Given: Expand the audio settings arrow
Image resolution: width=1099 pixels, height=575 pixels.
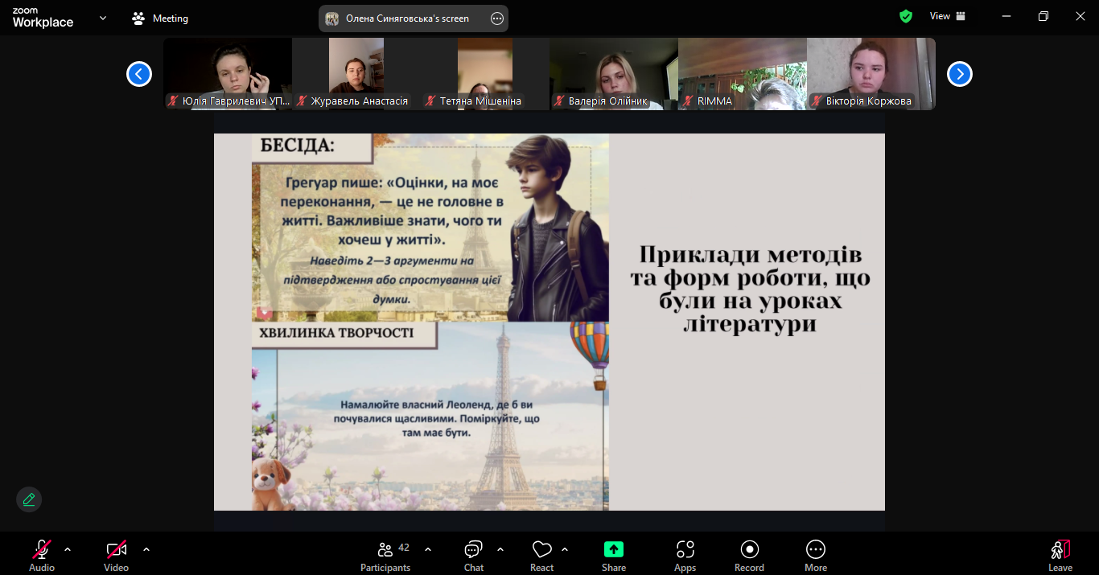Looking at the screenshot, I should click(x=68, y=549).
